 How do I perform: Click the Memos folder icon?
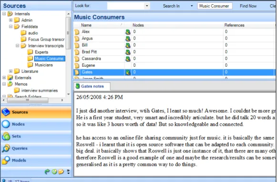point(10,84)
